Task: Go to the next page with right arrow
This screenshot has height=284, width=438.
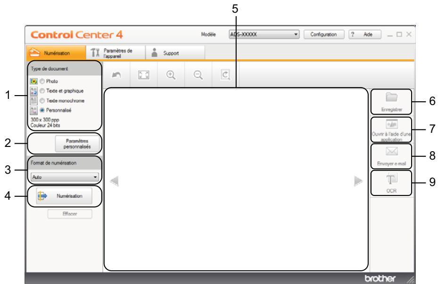Action: pos(358,181)
